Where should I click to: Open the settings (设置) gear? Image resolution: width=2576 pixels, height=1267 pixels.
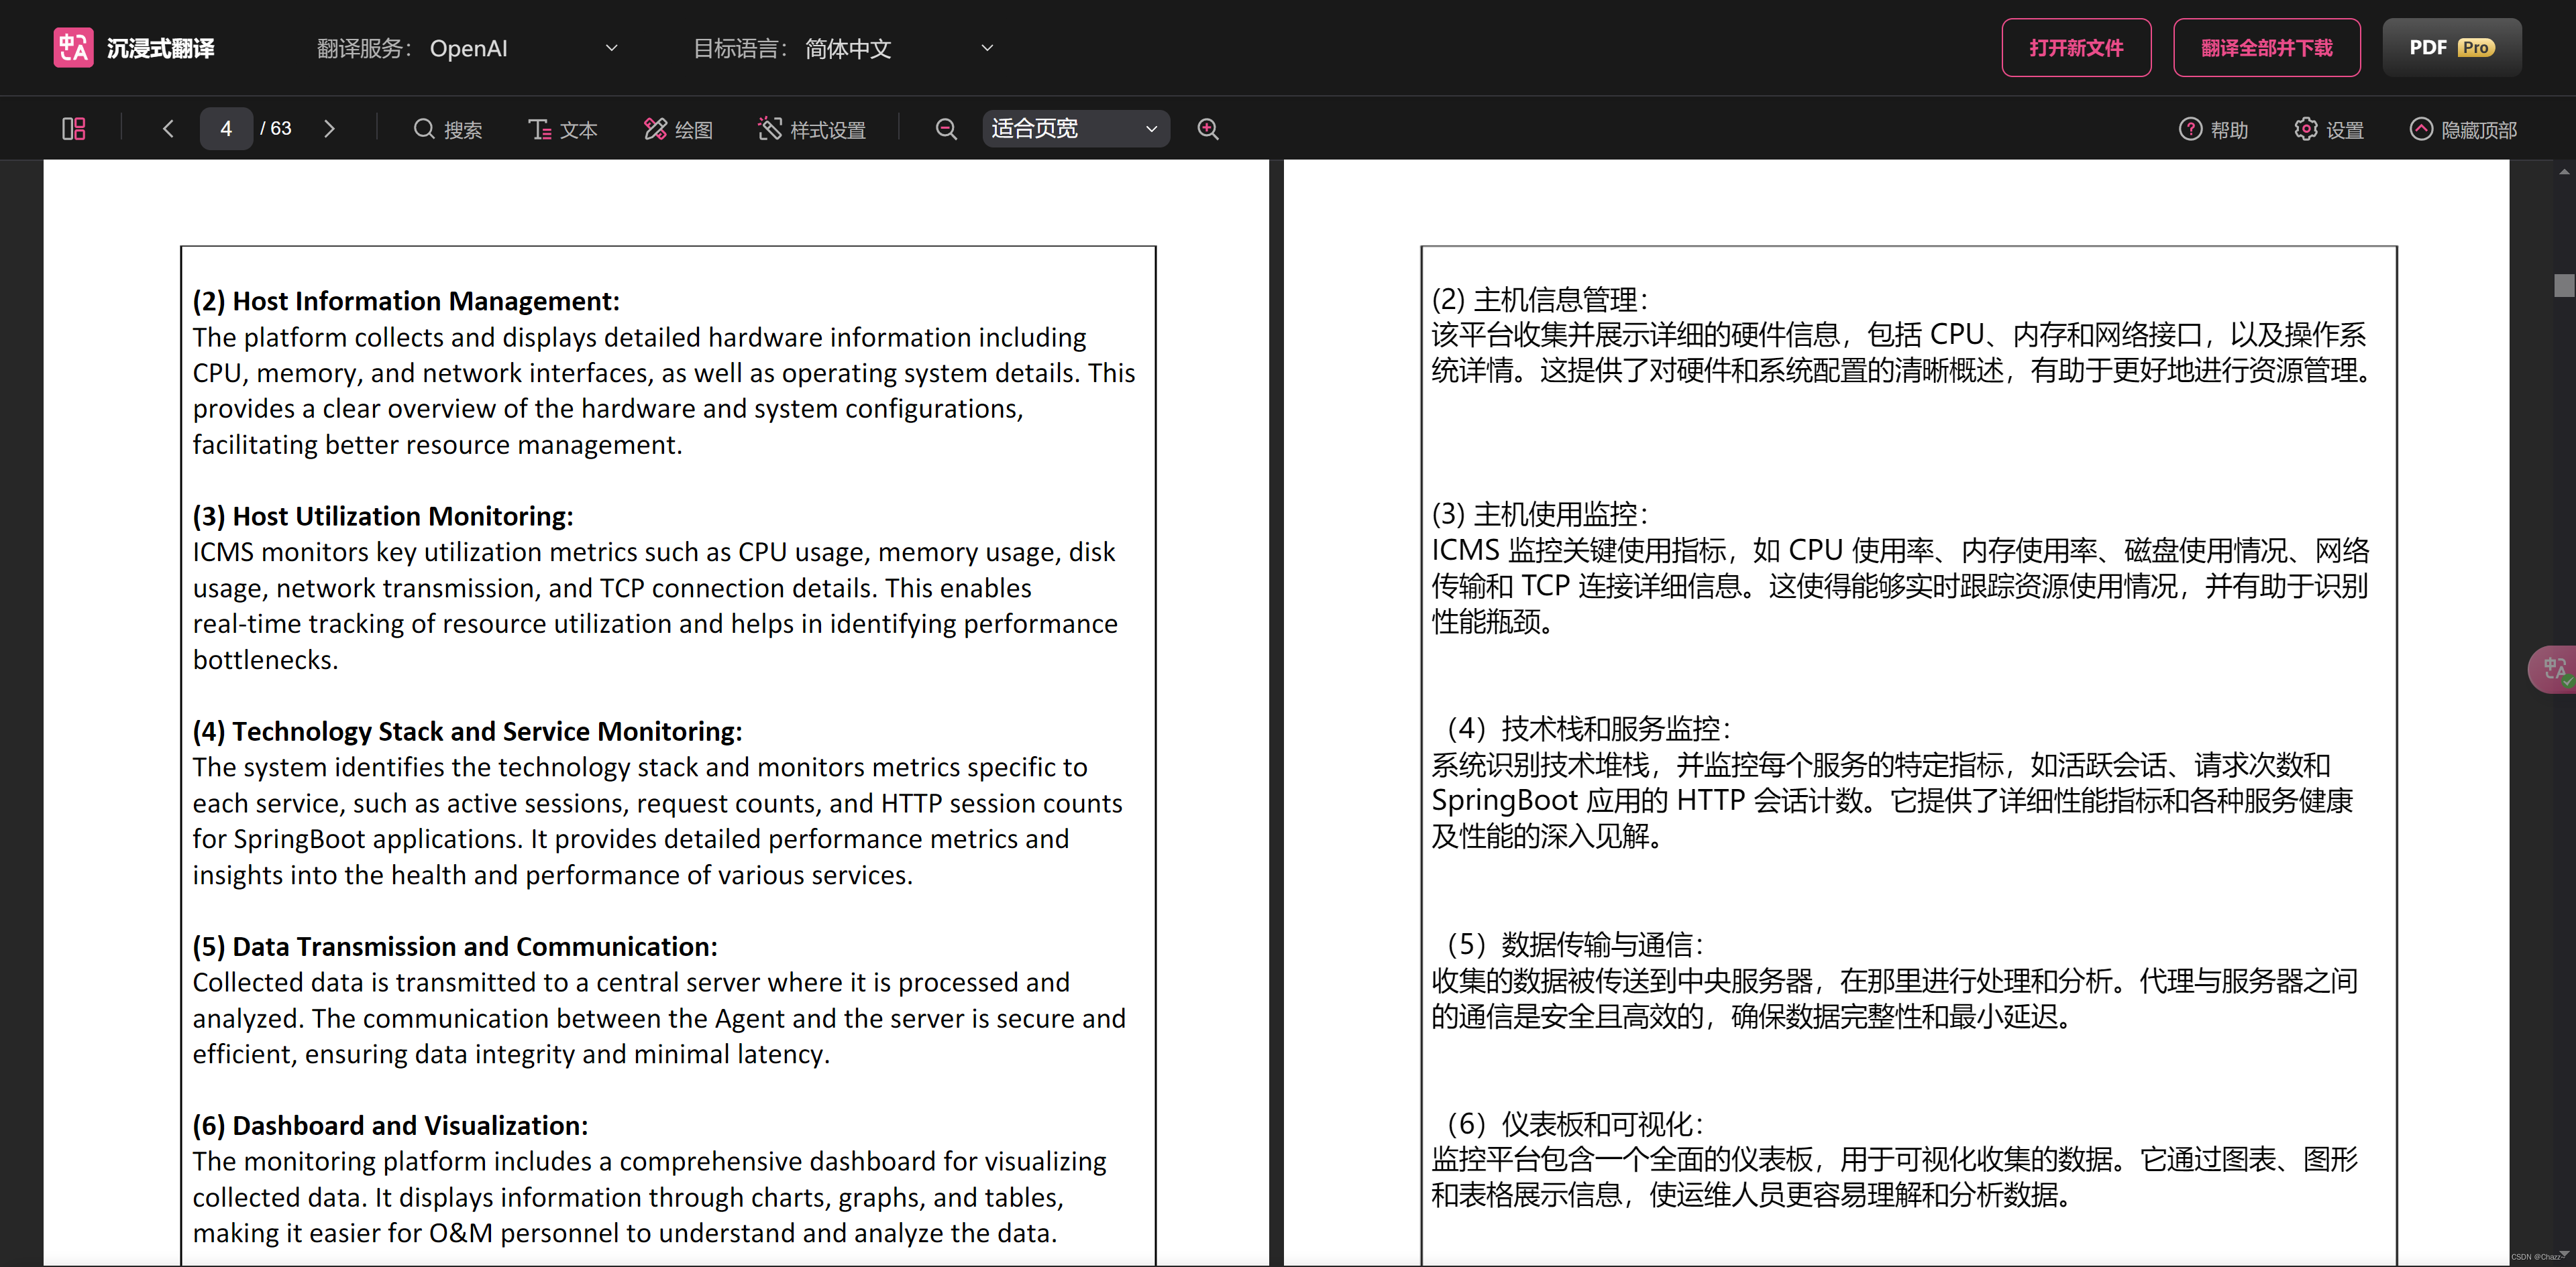pos(2328,129)
